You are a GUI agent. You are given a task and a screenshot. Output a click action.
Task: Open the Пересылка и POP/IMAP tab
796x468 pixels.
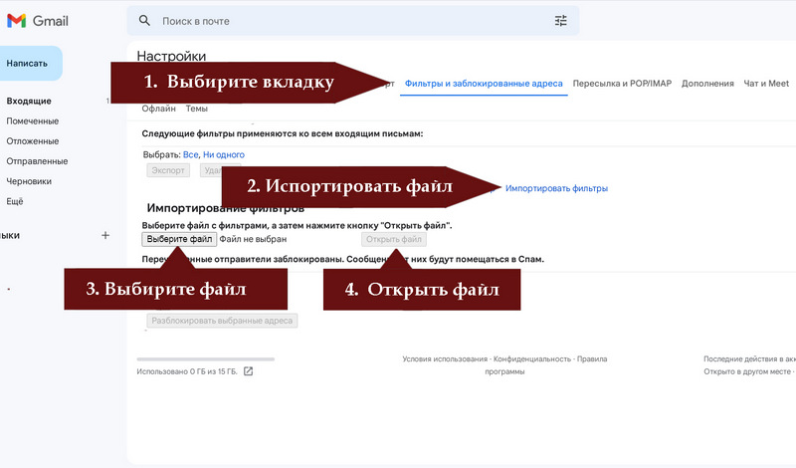click(x=622, y=84)
